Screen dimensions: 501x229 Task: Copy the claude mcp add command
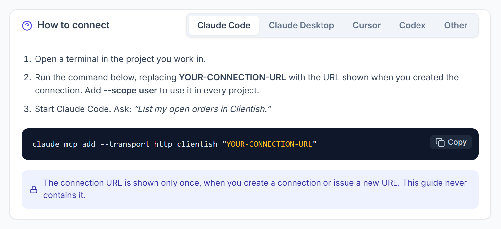pos(451,142)
